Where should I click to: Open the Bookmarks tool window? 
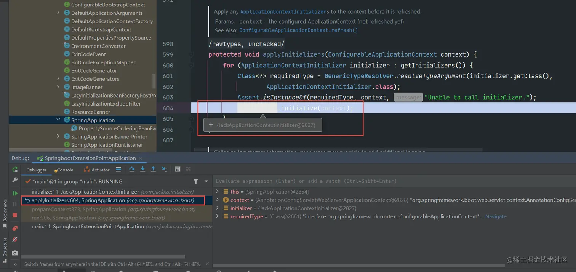5,213
